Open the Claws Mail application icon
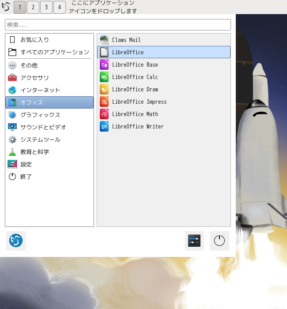The width and height of the screenshot is (287, 309). pos(104,40)
